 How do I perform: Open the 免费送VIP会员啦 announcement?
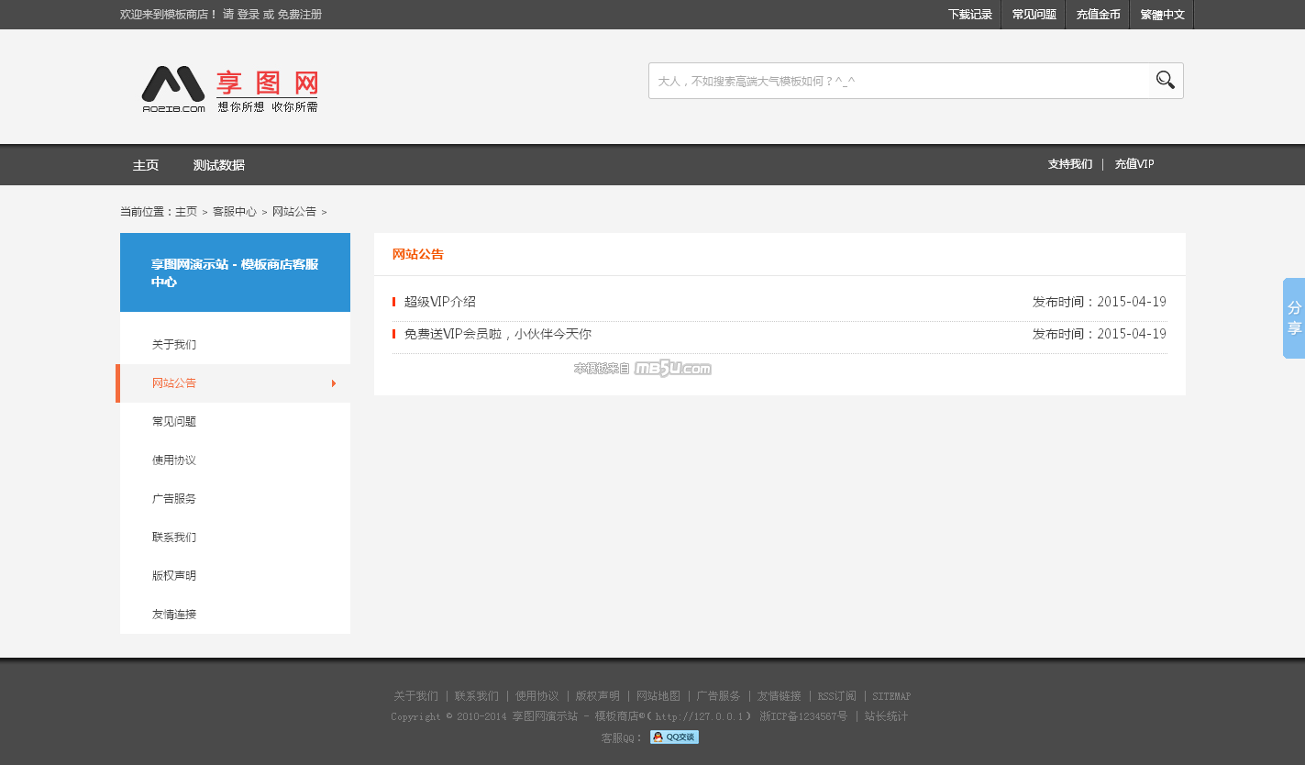click(497, 334)
